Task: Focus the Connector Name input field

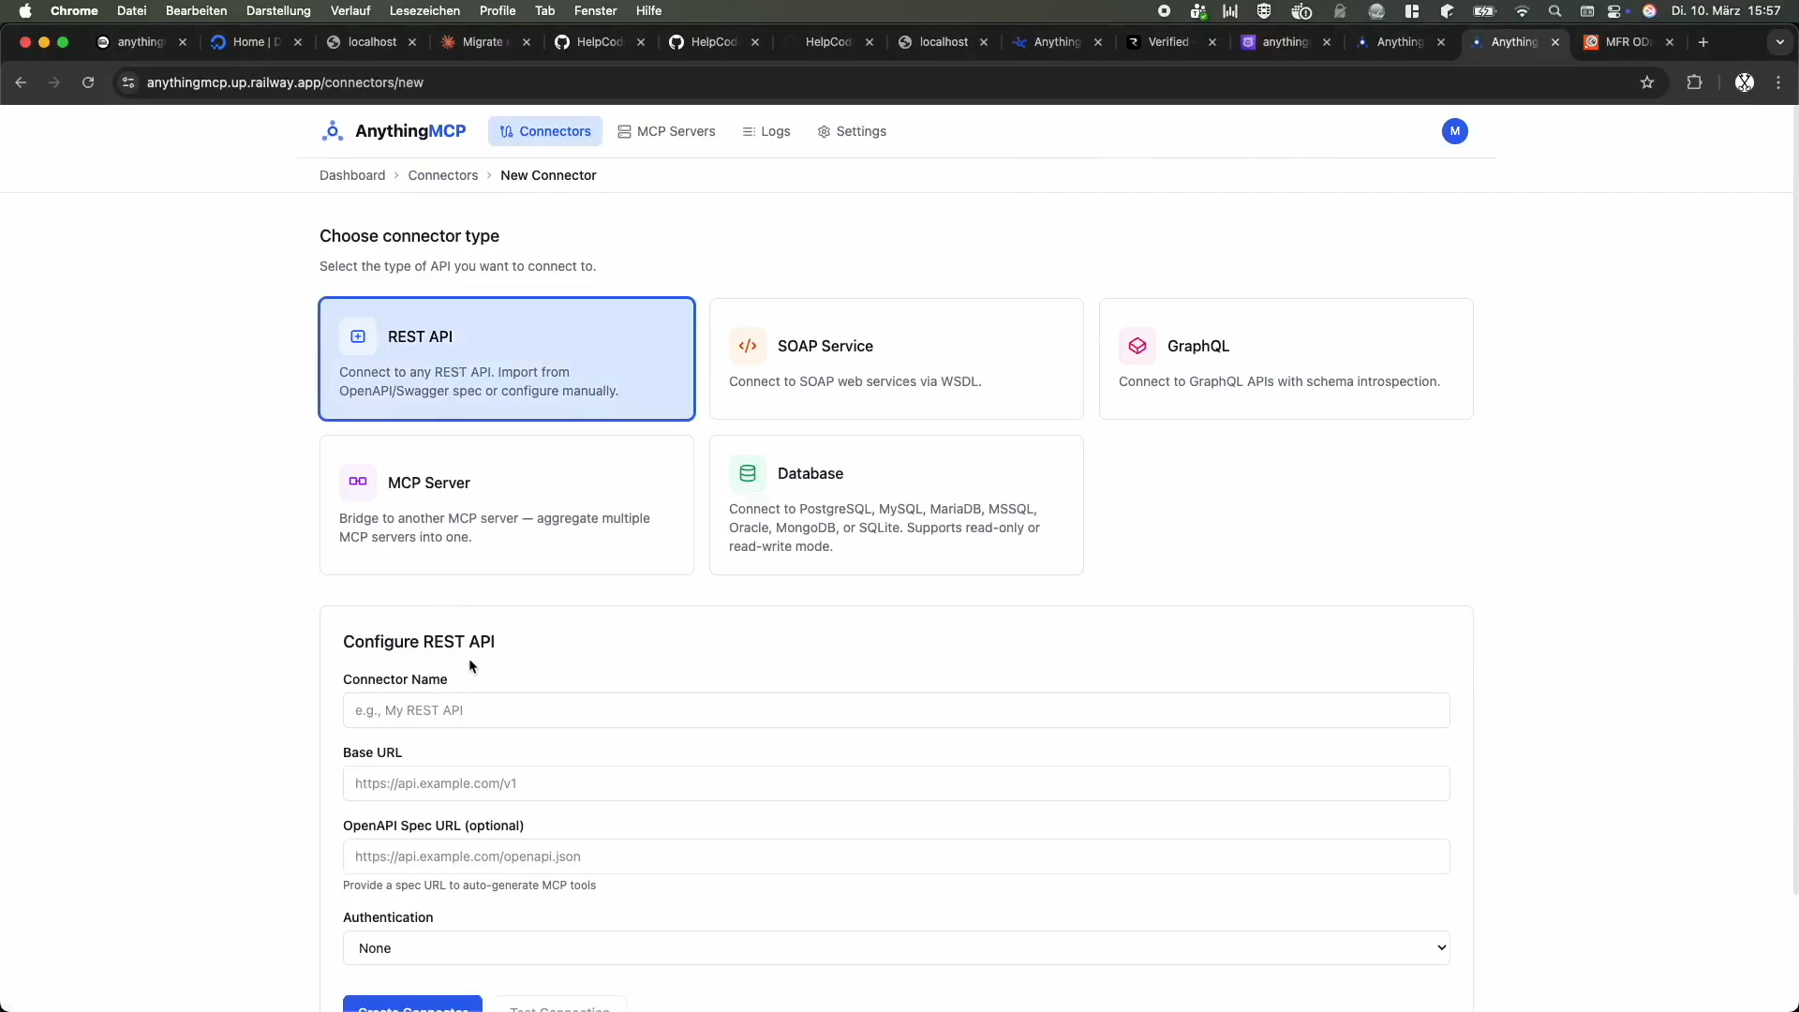Action: coord(897,710)
